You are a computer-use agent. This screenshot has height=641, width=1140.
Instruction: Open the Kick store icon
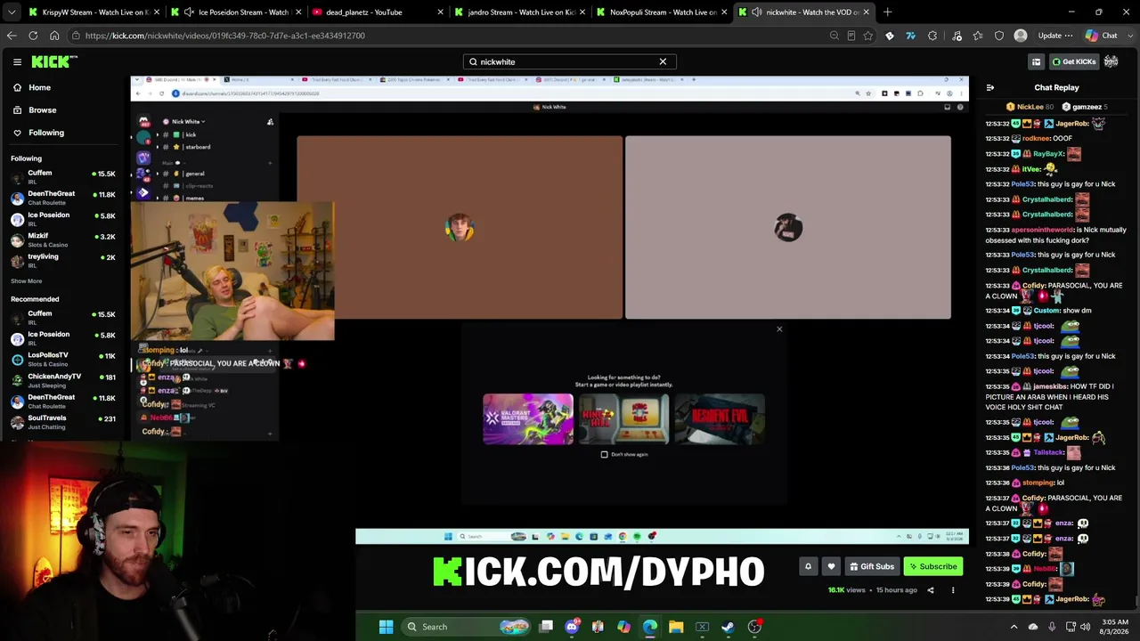1036,61
